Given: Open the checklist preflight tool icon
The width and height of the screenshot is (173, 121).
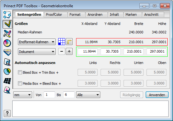Looking at the screenshot, I should click(7, 14).
